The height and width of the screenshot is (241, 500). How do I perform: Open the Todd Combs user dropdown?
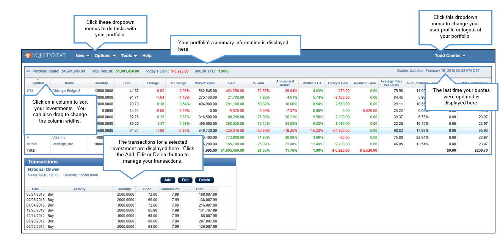tap(450, 56)
